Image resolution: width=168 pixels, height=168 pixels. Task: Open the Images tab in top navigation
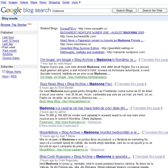pos(13,2)
